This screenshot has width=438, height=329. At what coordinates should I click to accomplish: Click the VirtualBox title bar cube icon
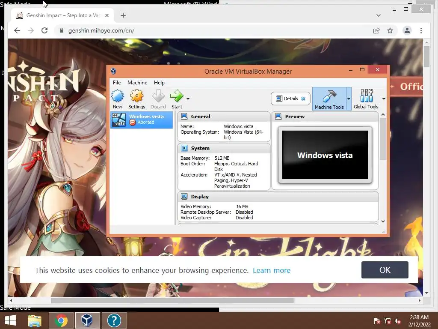[113, 71]
